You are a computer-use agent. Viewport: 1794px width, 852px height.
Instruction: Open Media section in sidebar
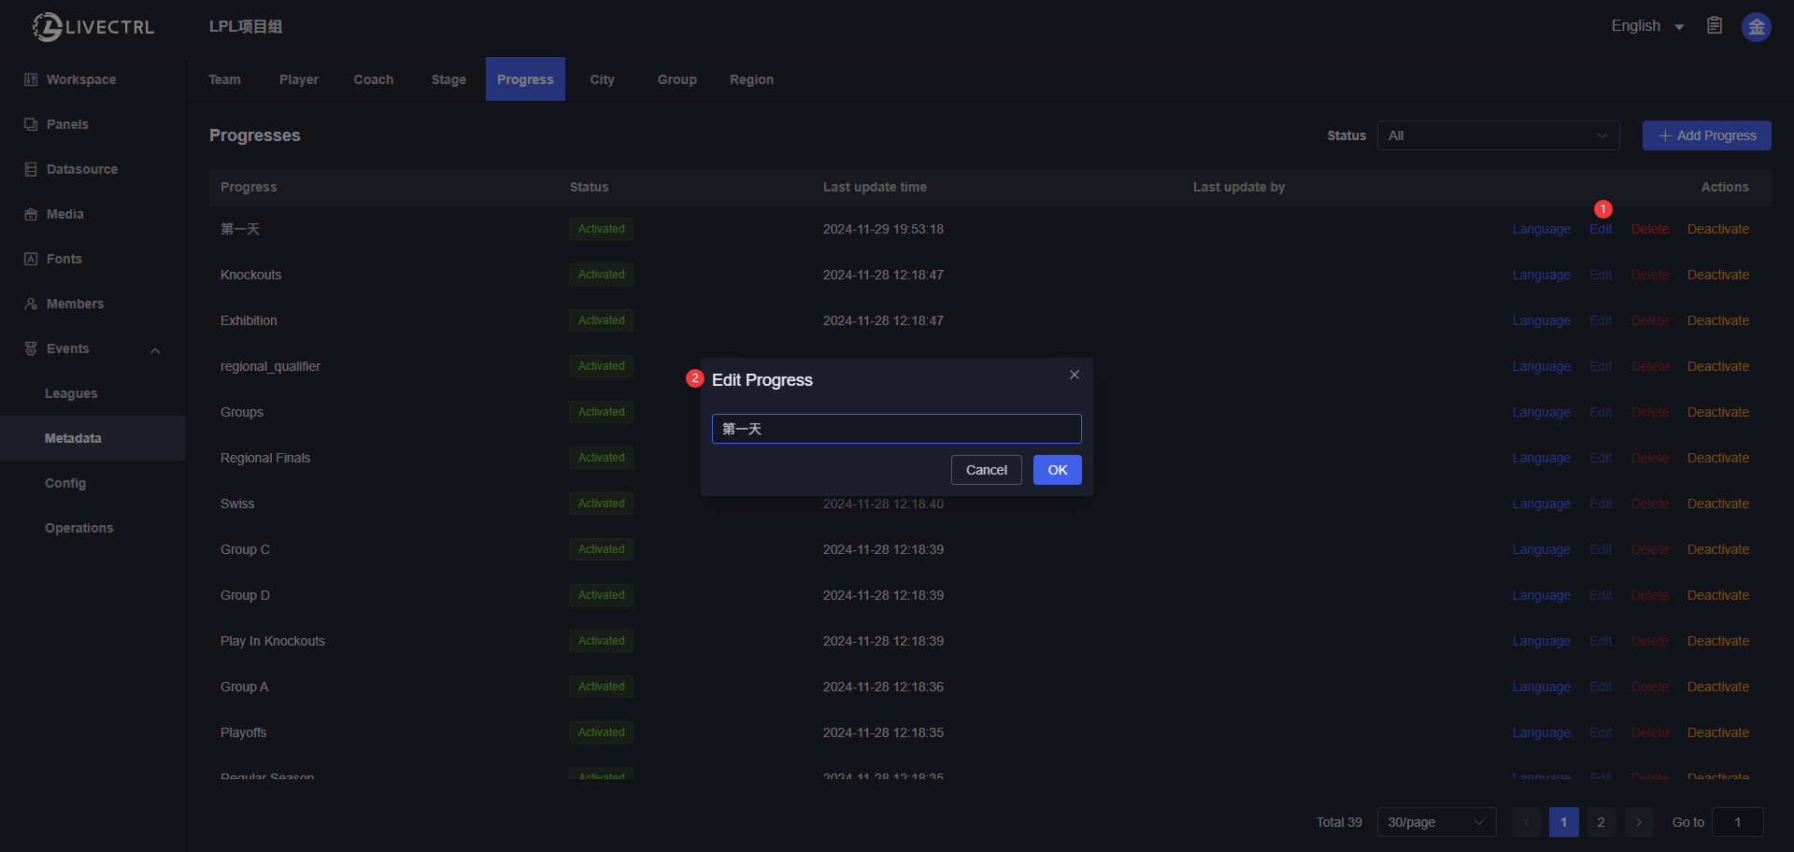coord(64,214)
